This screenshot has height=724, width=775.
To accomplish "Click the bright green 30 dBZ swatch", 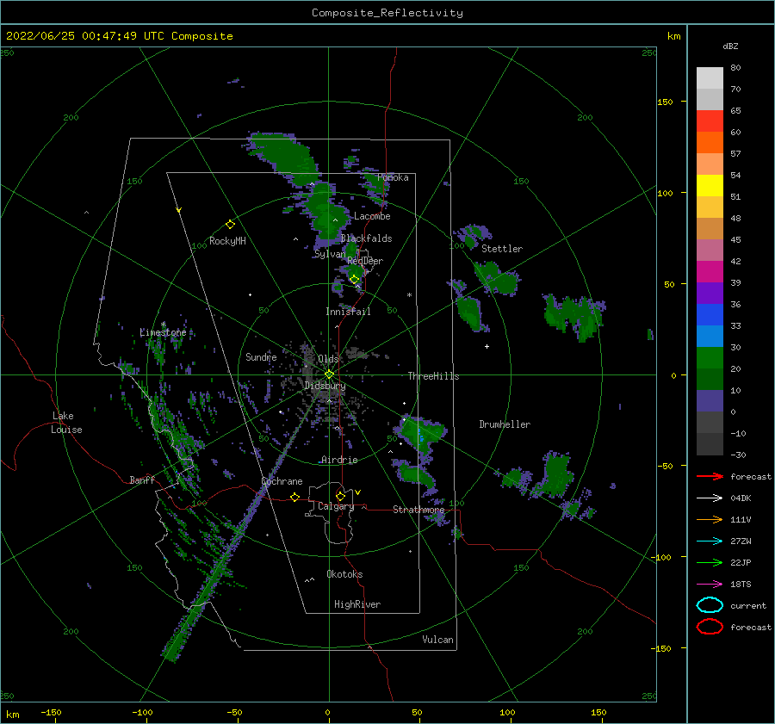I will click(710, 357).
